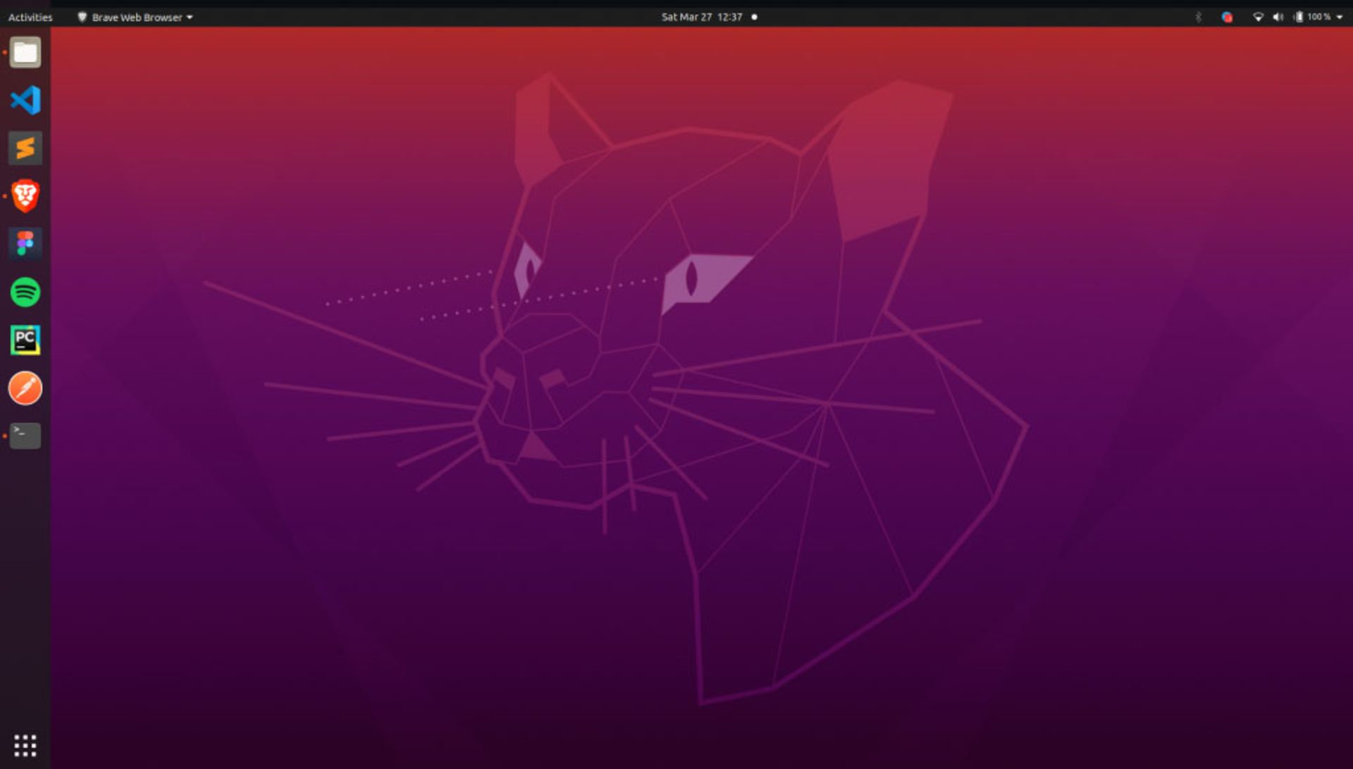Expand the Brave Web Browser app menu
The width and height of the screenshot is (1353, 769).
[x=135, y=17]
